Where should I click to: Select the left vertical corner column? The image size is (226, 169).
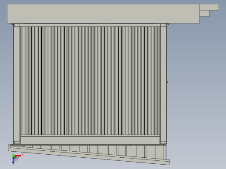point(17,84)
